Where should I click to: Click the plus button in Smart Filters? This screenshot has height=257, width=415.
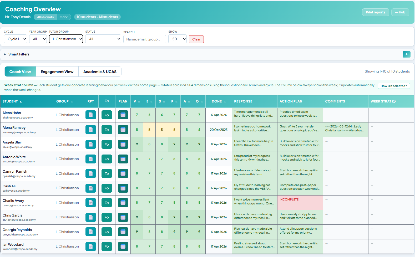tap(406, 54)
